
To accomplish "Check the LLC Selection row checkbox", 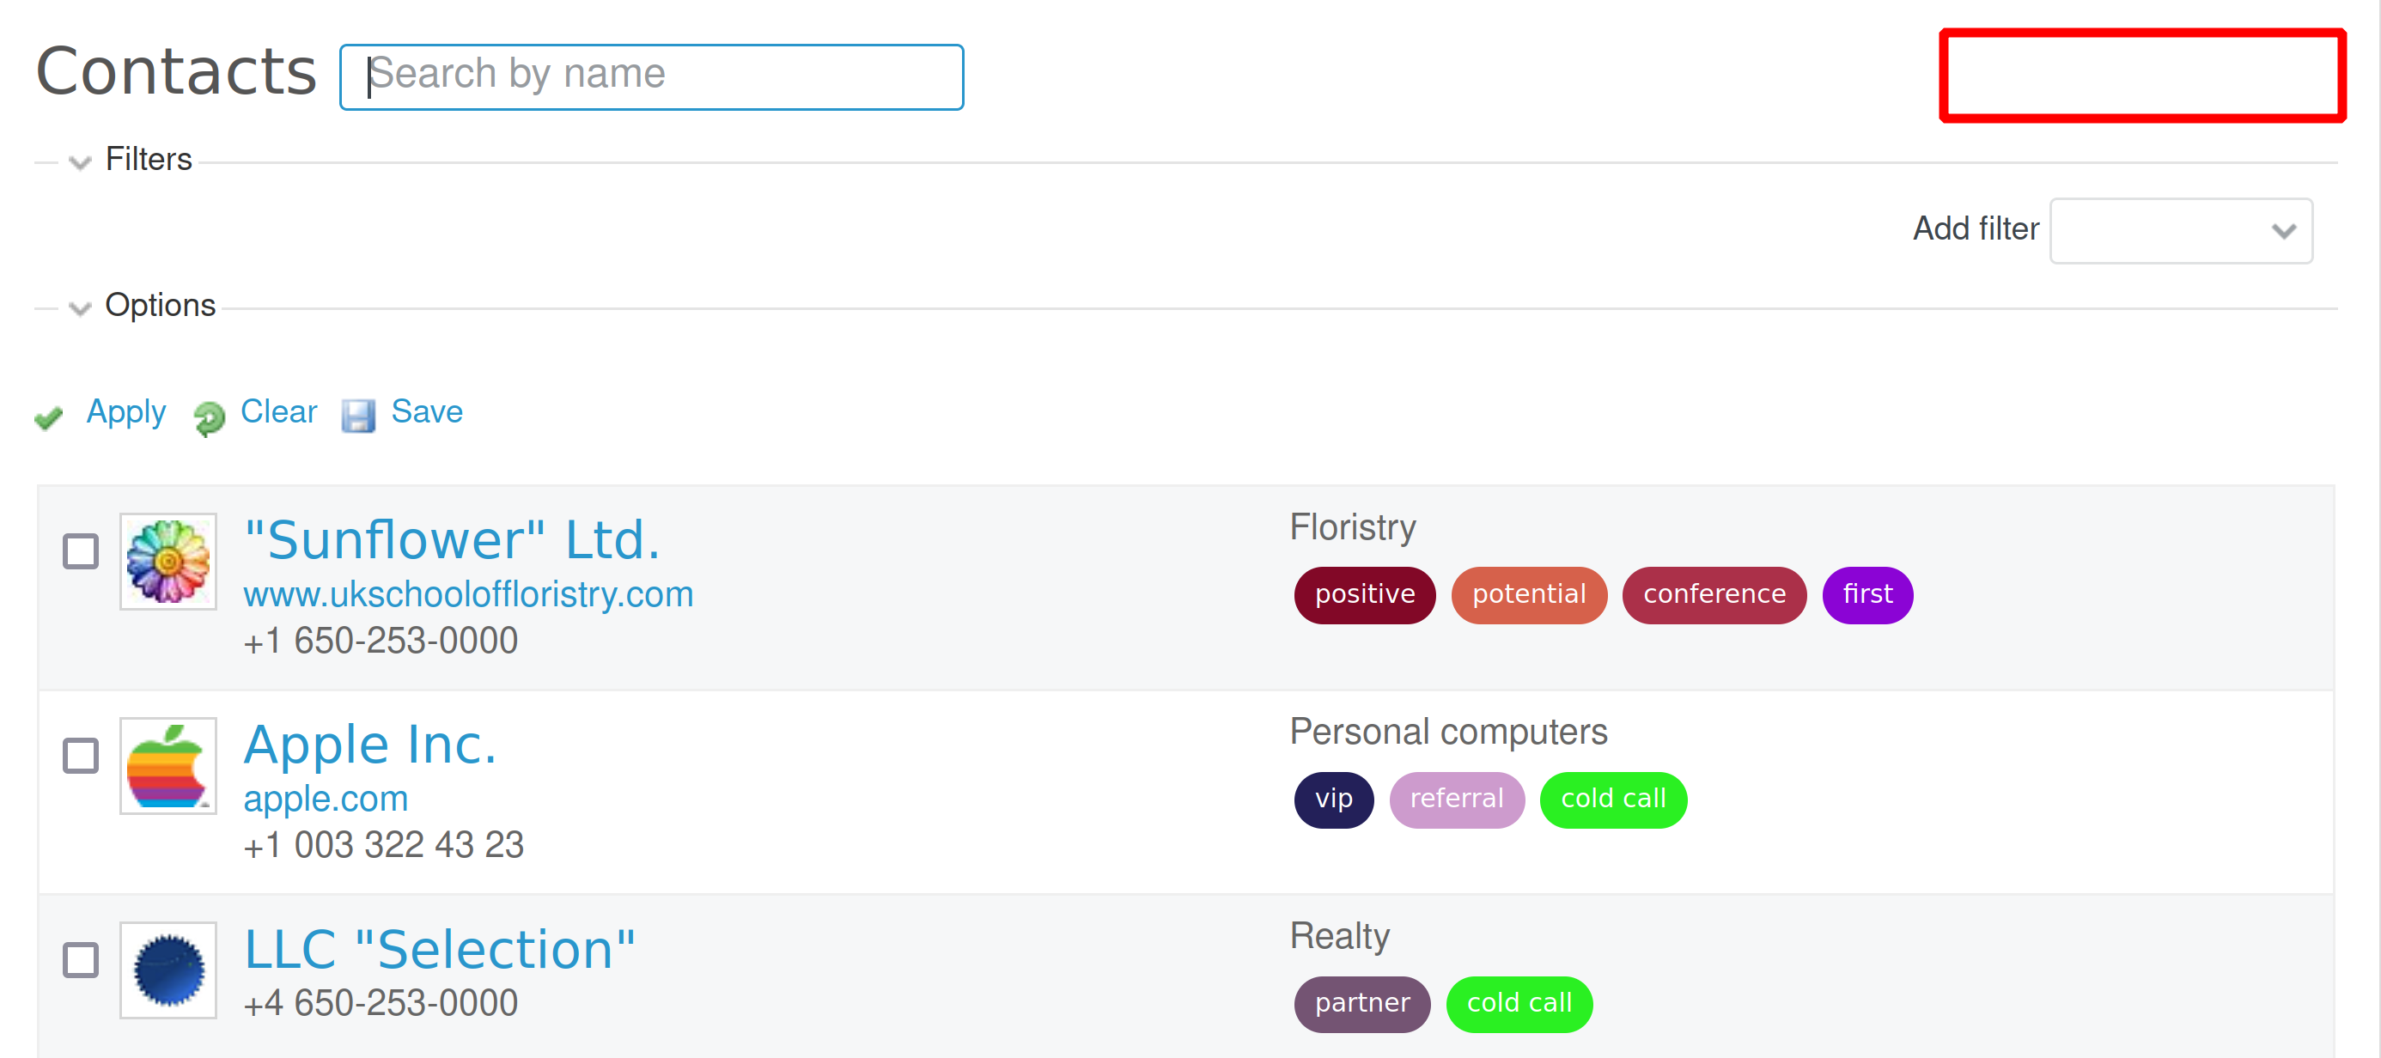I will (x=80, y=959).
